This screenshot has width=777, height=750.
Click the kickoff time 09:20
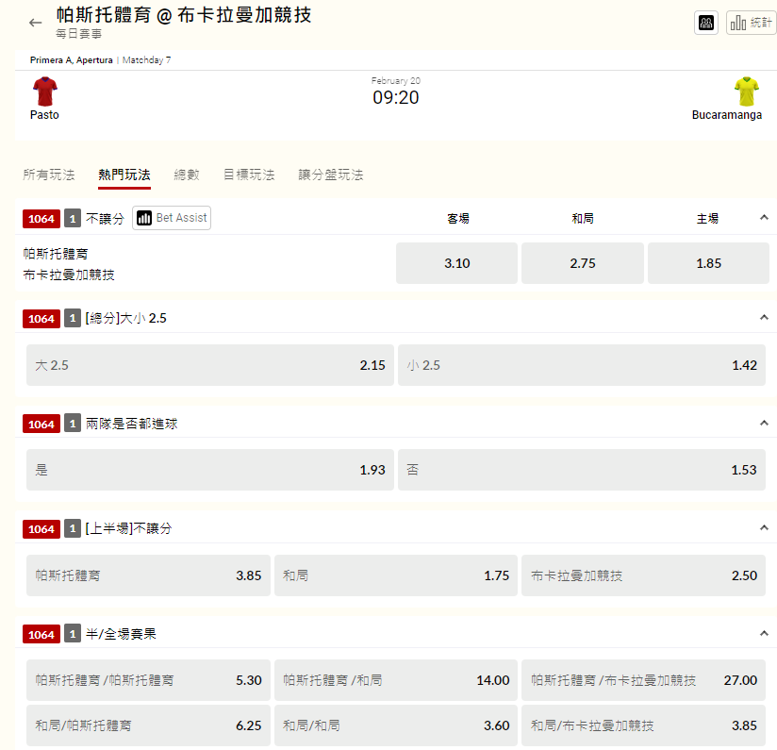point(395,98)
